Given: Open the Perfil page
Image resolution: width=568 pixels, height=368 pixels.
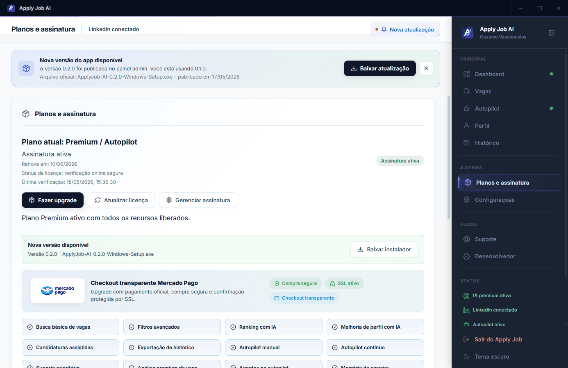Looking at the screenshot, I should [509, 126].
